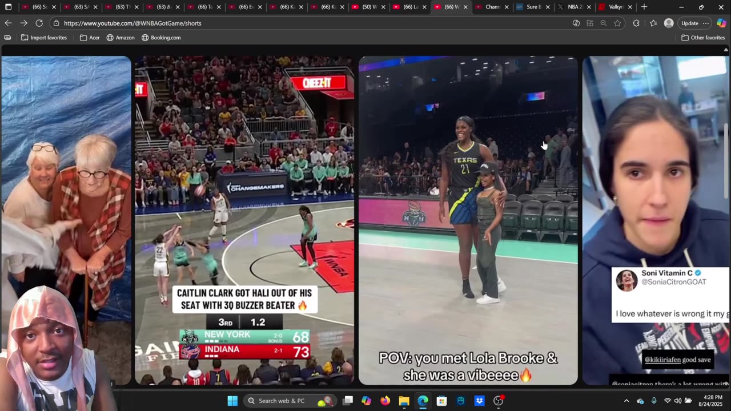Switch to Microsoft Edge on the taskbar
The height and width of the screenshot is (411, 731).
[x=423, y=401]
